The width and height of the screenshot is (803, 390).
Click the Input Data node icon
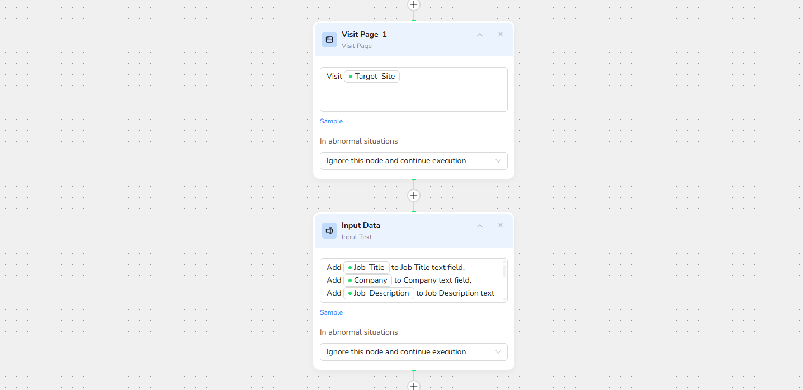tap(329, 231)
